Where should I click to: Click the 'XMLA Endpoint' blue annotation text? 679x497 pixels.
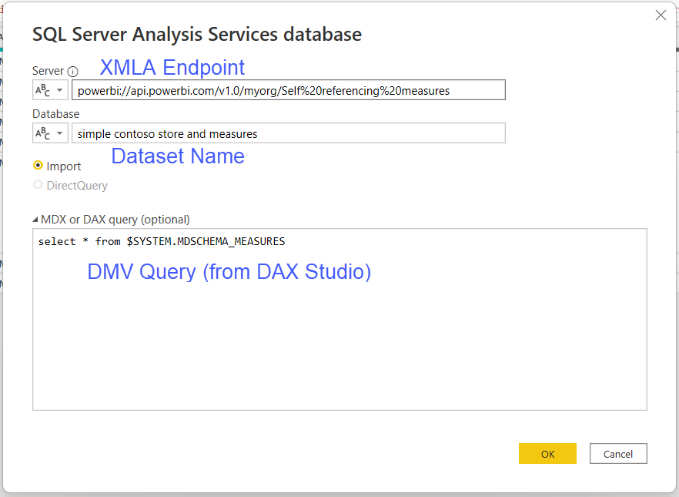pyautogui.click(x=172, y=68)
